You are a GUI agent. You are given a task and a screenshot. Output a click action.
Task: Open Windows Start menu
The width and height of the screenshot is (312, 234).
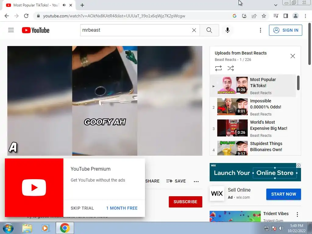8,228
